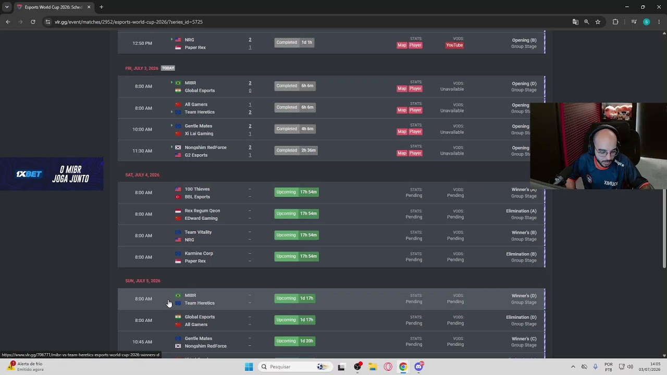Open the Nongshim RedForce vs G2 Esports match

pyautogui.click(x=331, y=151)
